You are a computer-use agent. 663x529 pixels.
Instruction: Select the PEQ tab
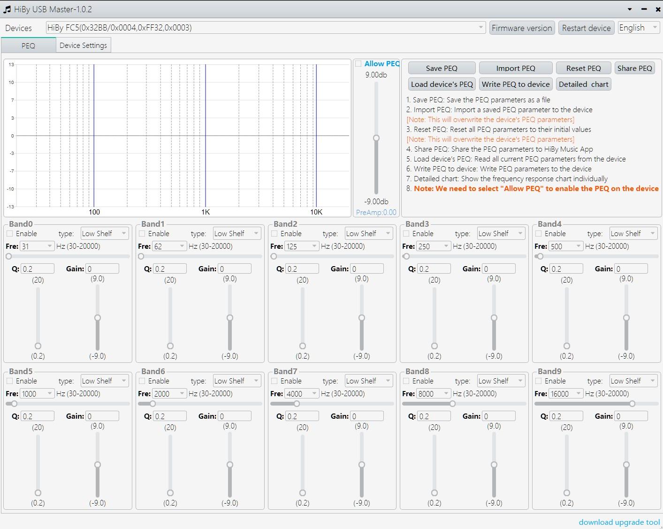28,46
